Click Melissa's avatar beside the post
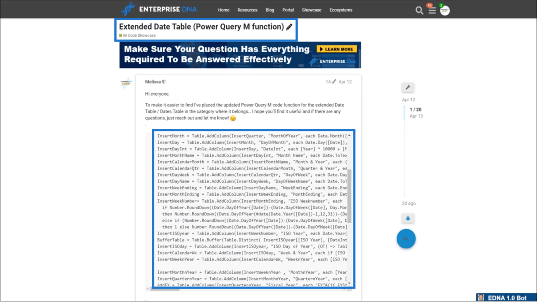The image size is (537, 302). click(x=126, y=83)
